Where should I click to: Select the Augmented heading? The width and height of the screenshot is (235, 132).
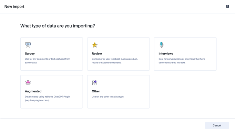point(33,91)
